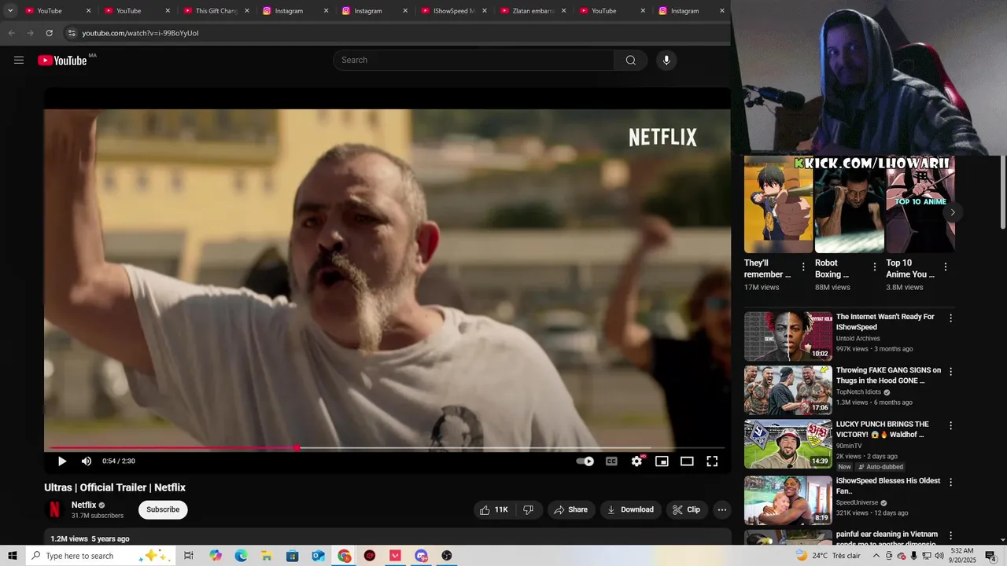The image size is (1007, 566).
Task: Download the video
Action: (631, 509)
